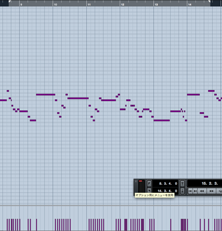Select the long low note starting bar 13

[162, 121]
